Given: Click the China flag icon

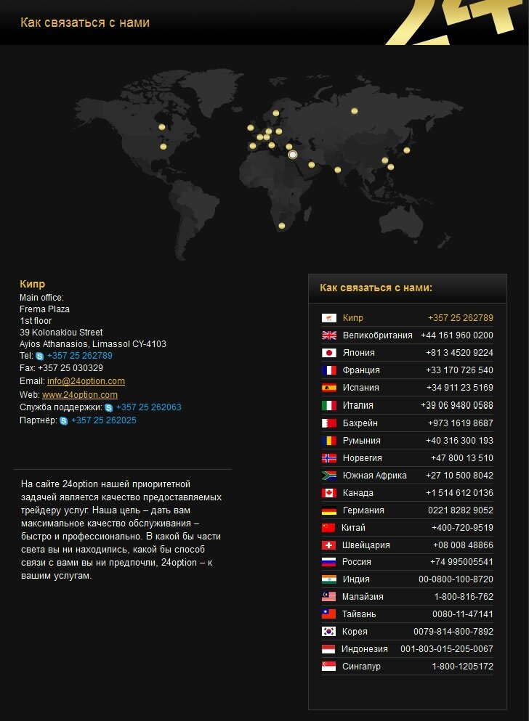Looking at the screenshot, I should pyautogui.click(x=328, y=527).
